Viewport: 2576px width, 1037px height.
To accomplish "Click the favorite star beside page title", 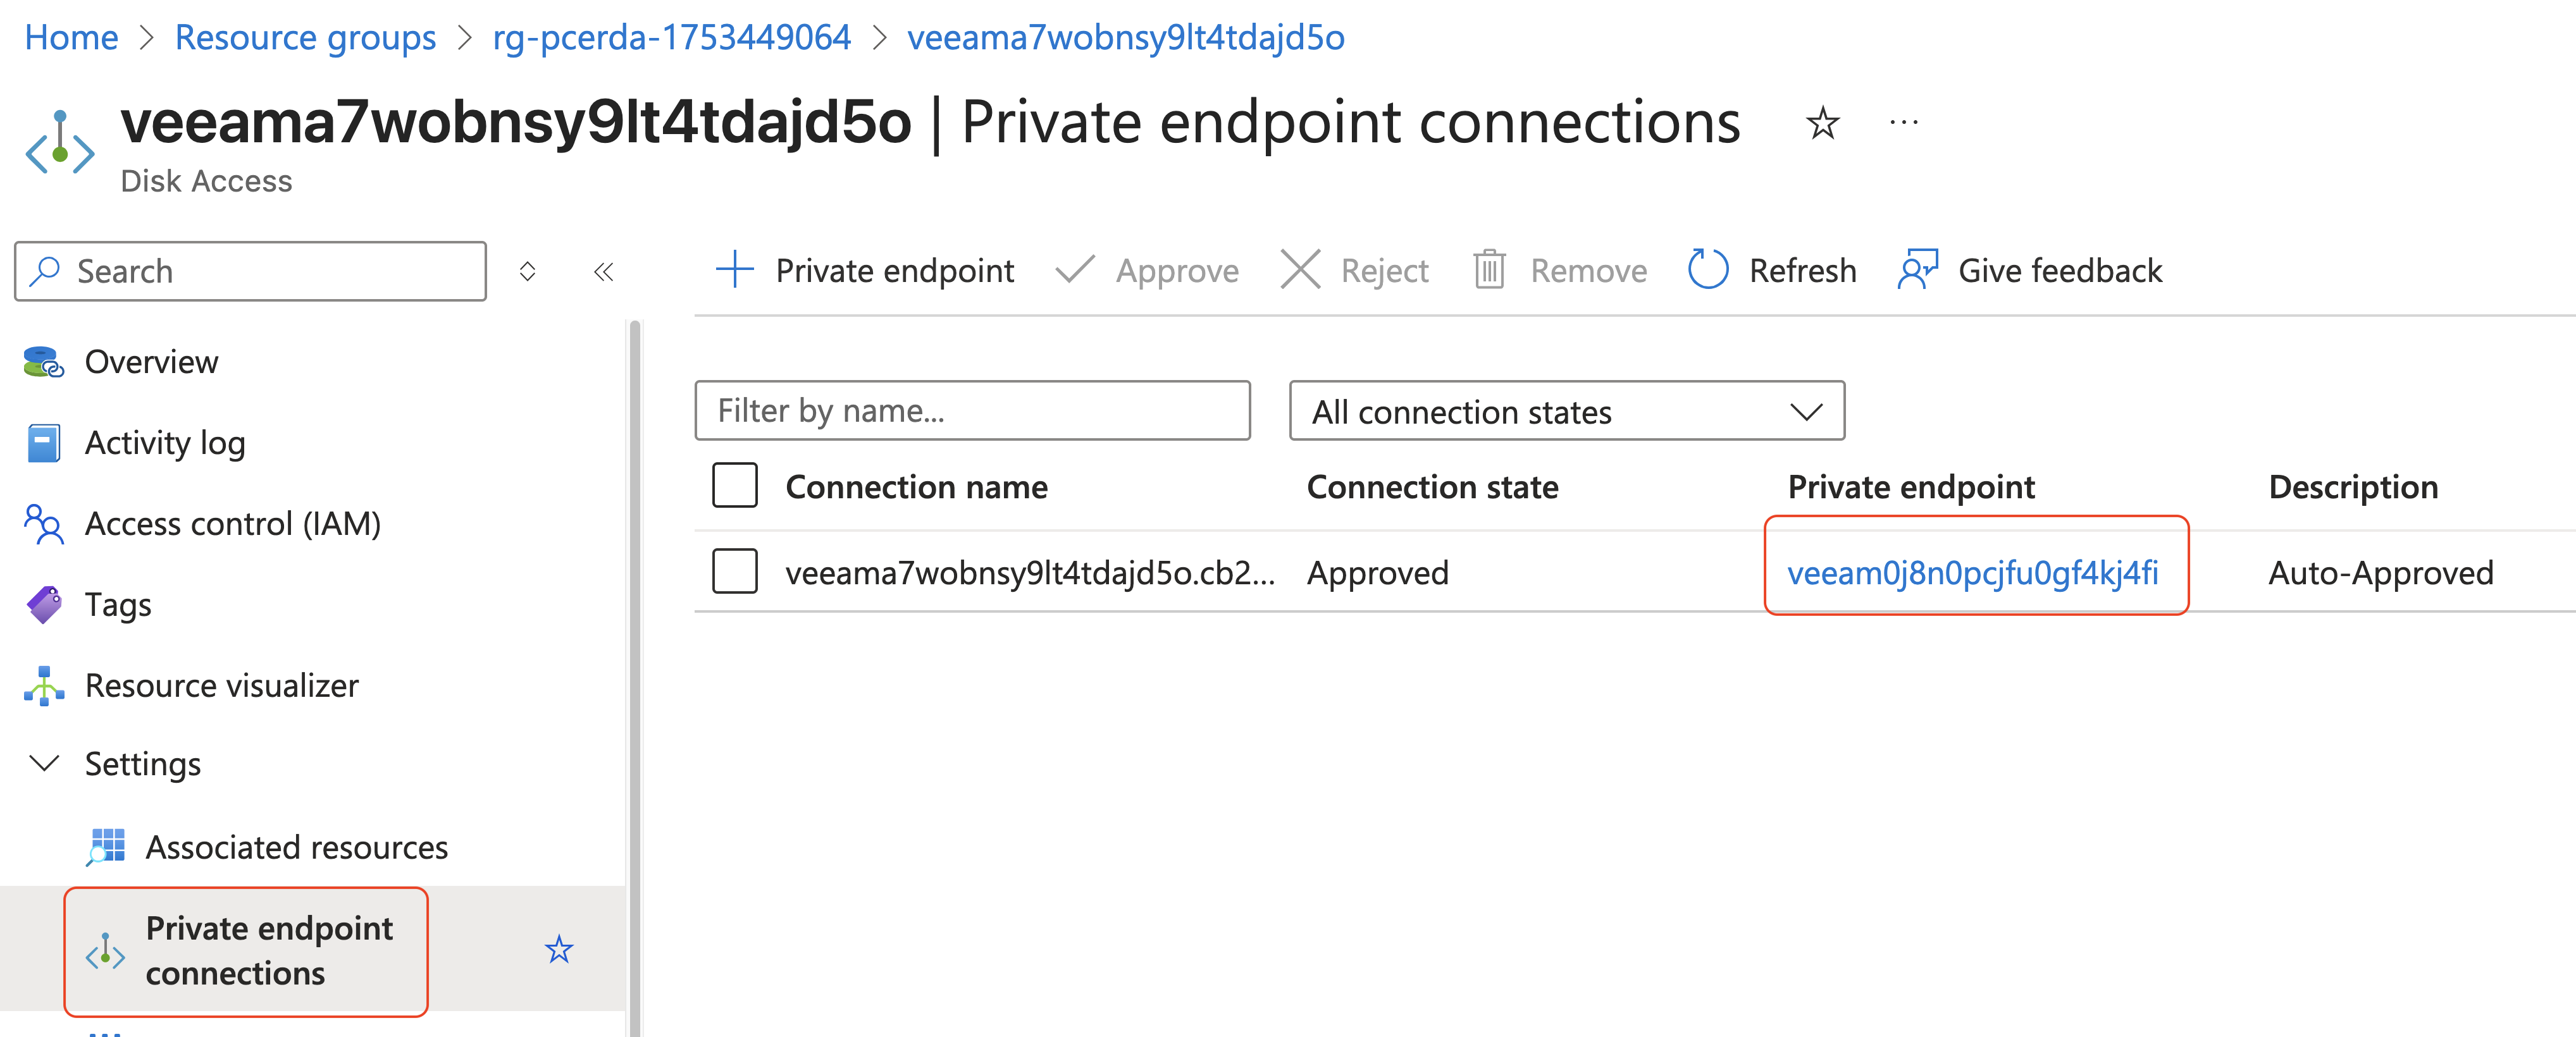I will tap(1822, 124).
